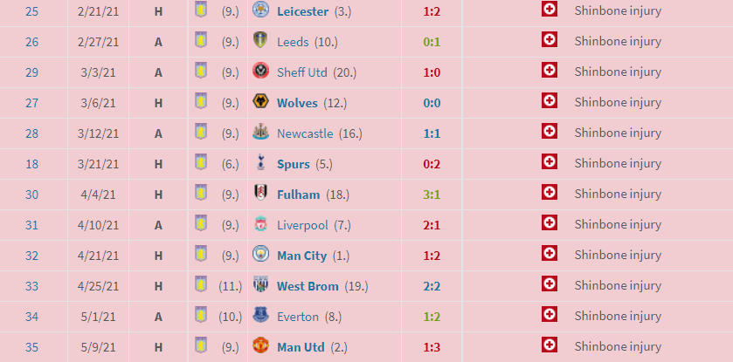Open the West Brom team link
733x362 pixels.
point(308,286)
